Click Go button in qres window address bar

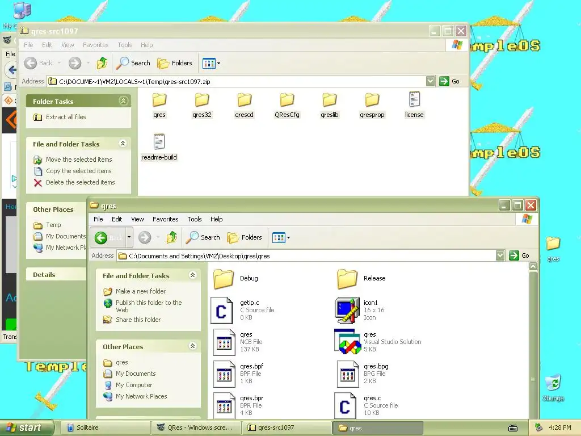pyautogui.click(x=519, y=255)
